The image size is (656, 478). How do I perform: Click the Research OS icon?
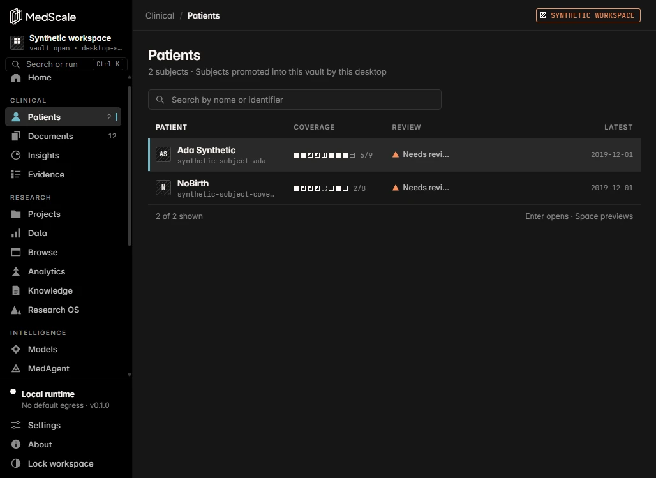point(16,310)
